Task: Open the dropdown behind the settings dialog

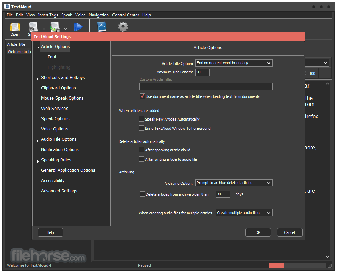Action: (x=325, y=63)
